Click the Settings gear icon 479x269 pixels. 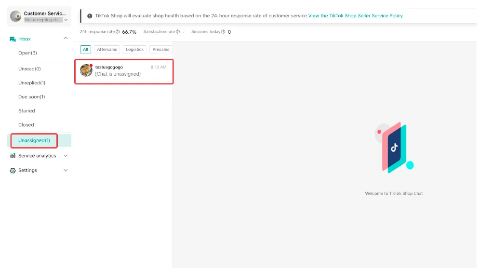tap(13, 171)
